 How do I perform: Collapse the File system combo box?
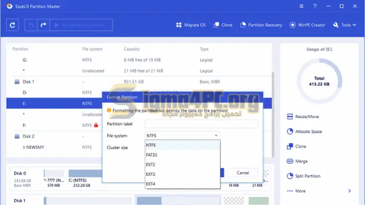tap(182, 135)
